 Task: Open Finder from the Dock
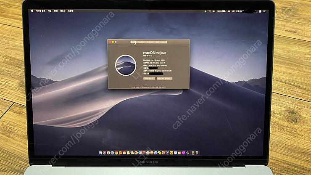point(101,152)
